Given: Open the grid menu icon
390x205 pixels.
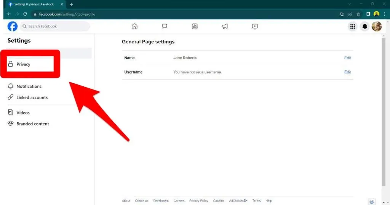Looking at the screenshot, I should coord(352,27).
